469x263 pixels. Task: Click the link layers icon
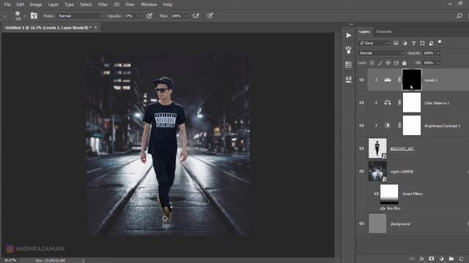coord(412,259)
